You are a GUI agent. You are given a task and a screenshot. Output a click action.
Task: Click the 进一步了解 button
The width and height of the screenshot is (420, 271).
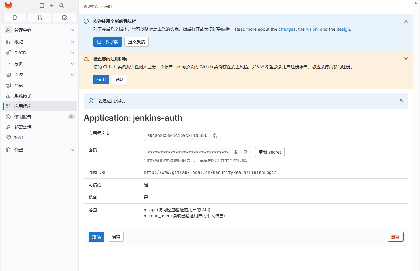108,42
